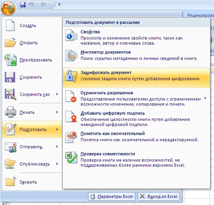Click the Ограничить разрешения red-stop document icon
The image size is (214, 205).
coord(71,96)
